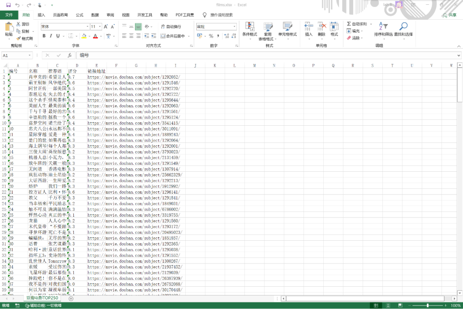Open the number format dropdown (常规)
The height and width of the screenshot is (309, 463).
point(235,27)
